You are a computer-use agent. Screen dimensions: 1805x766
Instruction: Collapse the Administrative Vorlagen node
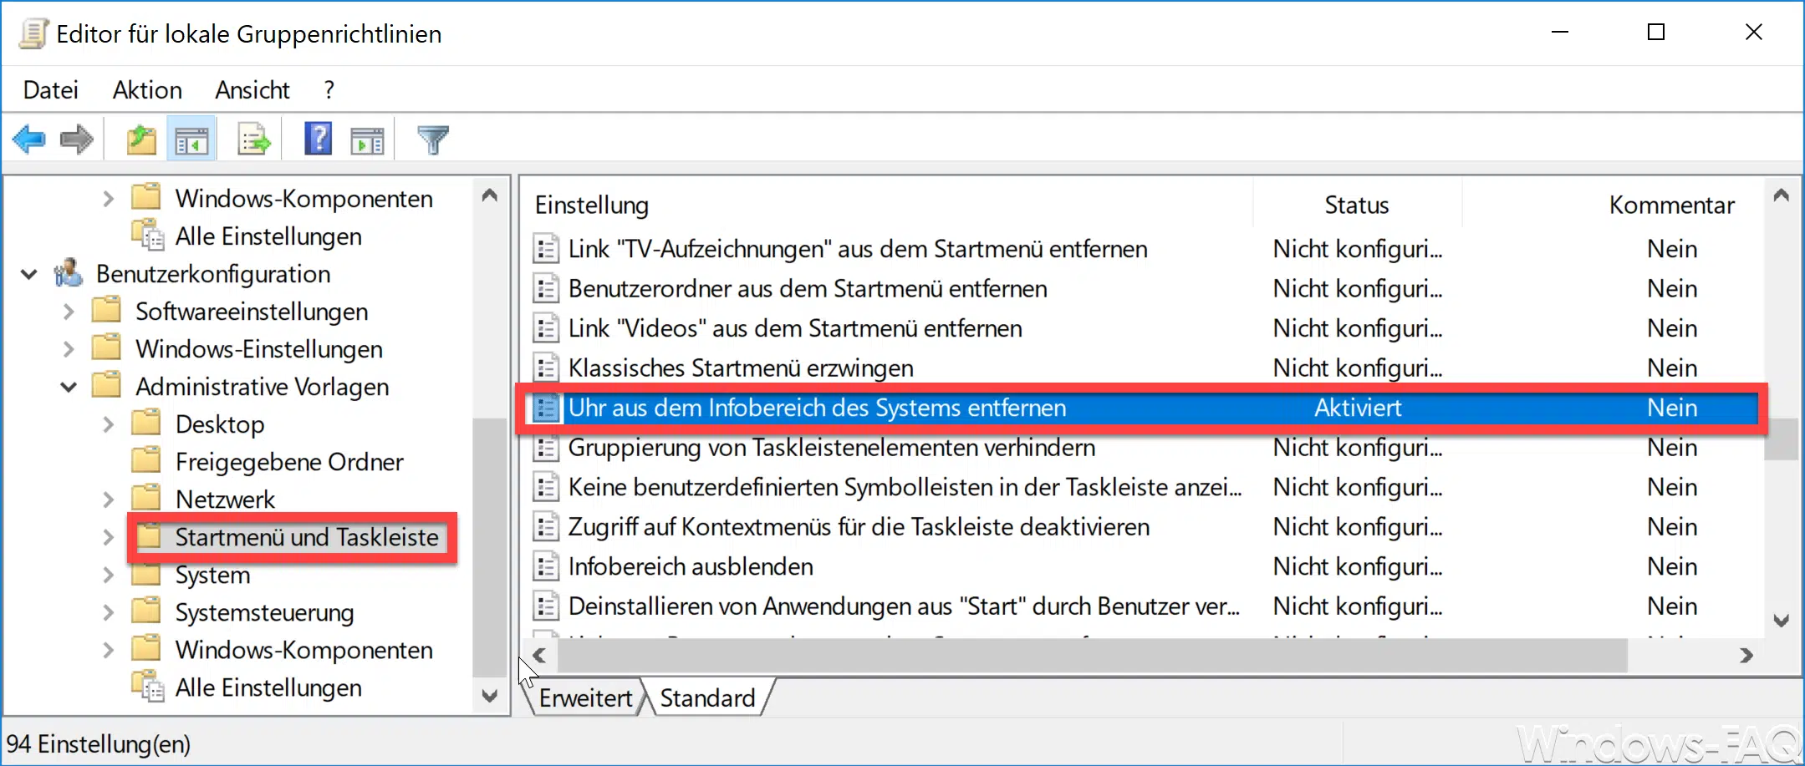pyautogui.click(x=69, y=387)
